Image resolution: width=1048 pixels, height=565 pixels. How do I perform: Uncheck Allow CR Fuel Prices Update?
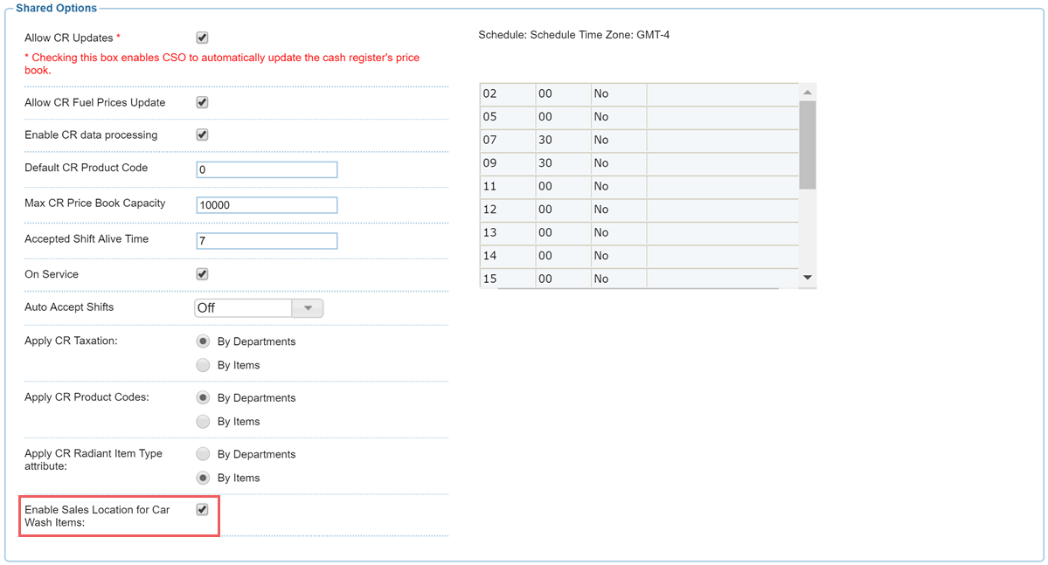(202, 102)
